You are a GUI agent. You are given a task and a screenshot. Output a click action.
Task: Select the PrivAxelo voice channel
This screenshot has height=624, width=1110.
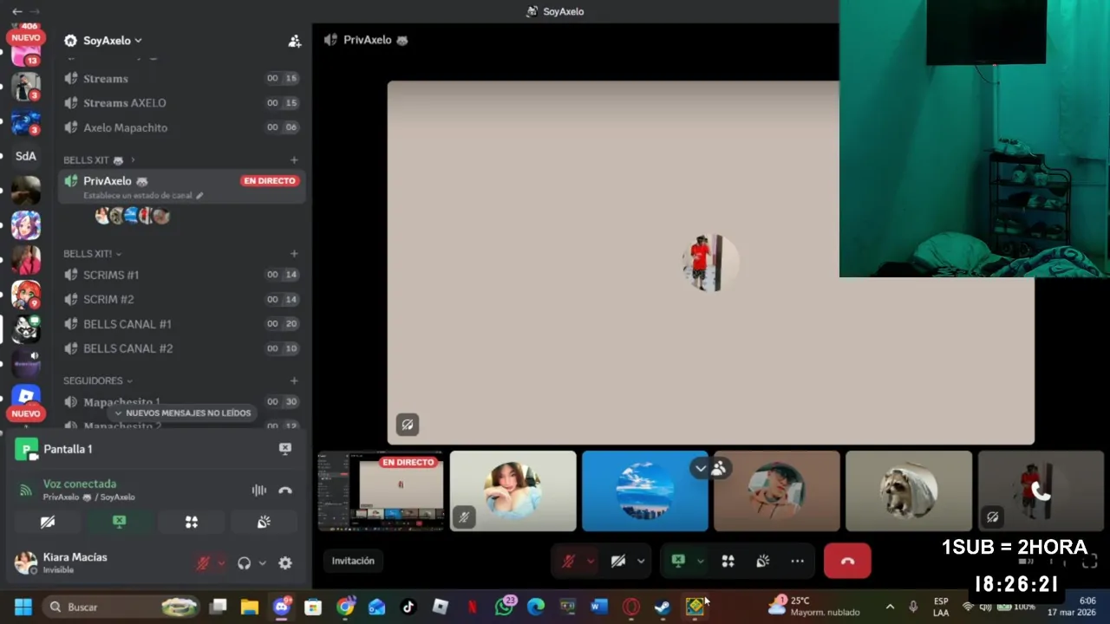pos(181,186)
